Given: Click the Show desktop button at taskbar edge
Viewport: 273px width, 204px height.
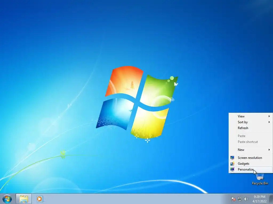Looking at the screenshot, I should click(271, 199).
